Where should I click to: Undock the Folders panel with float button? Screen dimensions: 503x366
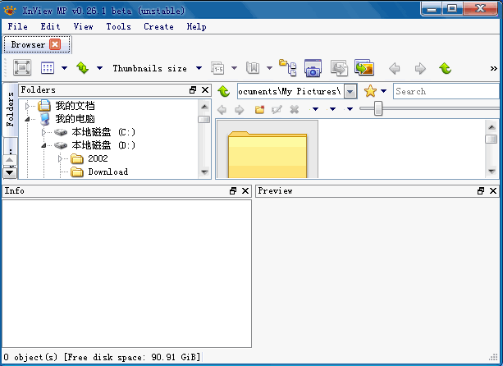coord(193,90)
